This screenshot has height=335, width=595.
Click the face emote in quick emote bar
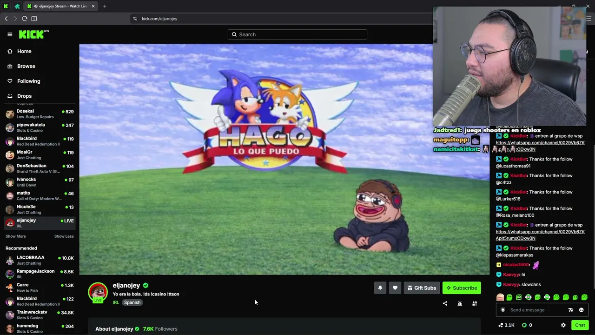coord(500,297)
